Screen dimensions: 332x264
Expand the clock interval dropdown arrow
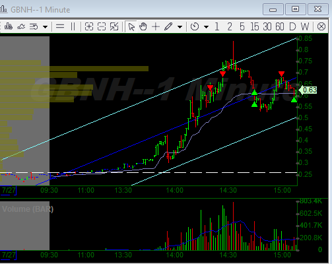coord(206,27)
